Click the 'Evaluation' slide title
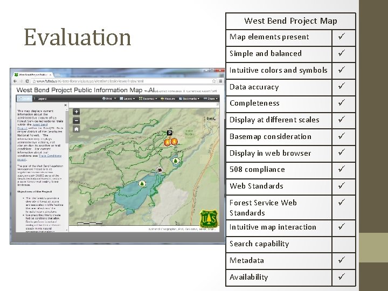The height and width of the screenshot is (291, 388). (x=78, y=37)
